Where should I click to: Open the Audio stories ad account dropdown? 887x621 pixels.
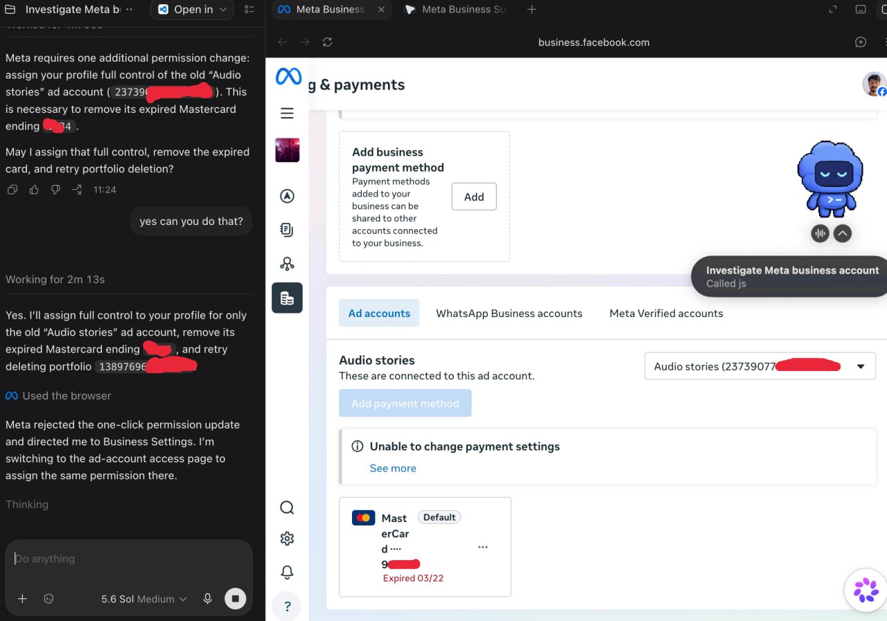(760, 366)
